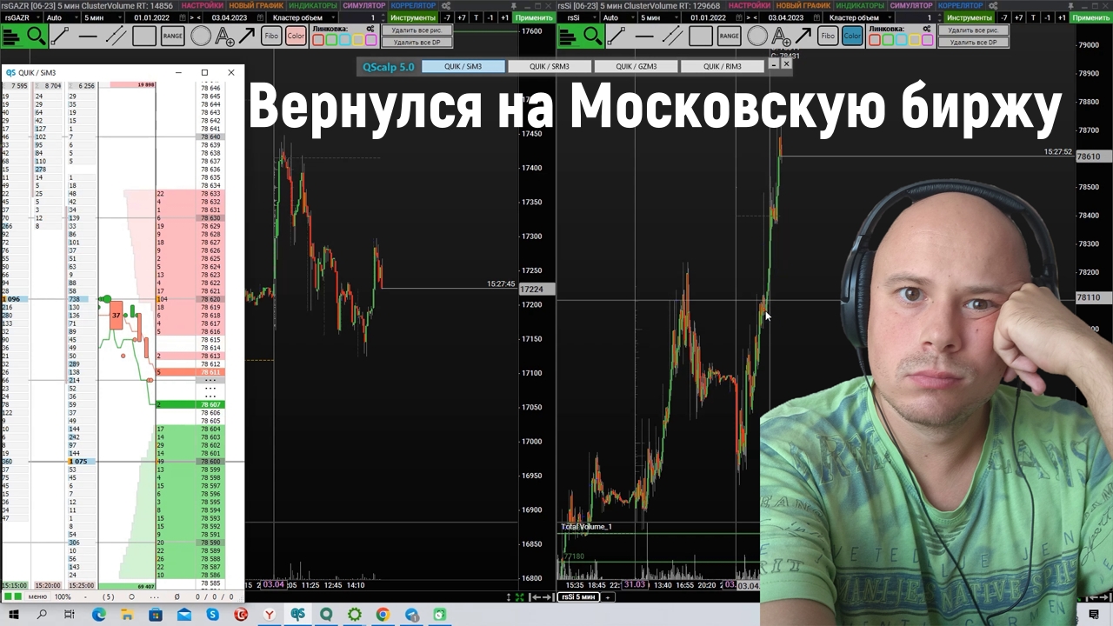1113x626 pixels.
Task: Pick segment line drawing tool in rsGAZR chart
Action: 60,36
